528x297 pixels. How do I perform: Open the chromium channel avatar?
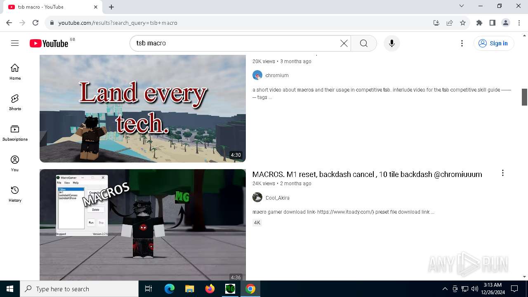(x=257, y=75)
